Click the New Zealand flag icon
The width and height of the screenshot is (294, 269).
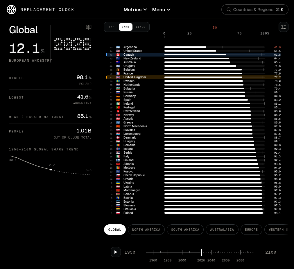pyautogui.click(x=118, y=58)
